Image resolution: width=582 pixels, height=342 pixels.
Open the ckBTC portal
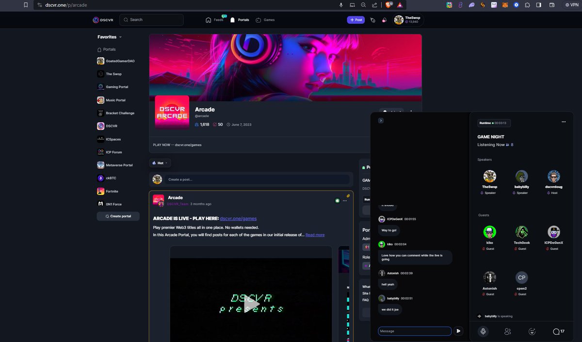(108, 178)
